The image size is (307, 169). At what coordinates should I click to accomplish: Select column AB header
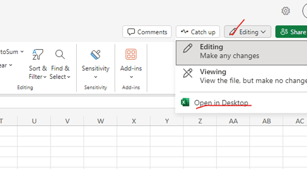click(267, 121)
